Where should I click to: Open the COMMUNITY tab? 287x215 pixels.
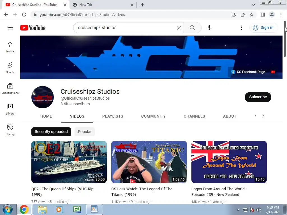click(x=153, y=116)
